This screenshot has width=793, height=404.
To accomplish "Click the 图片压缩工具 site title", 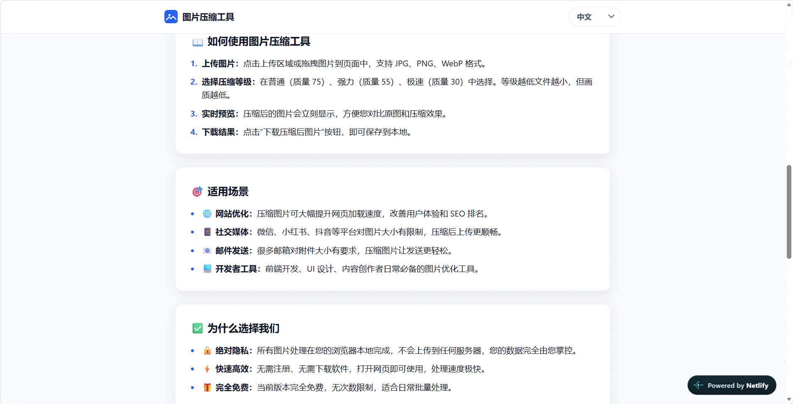I will [208, 17].
